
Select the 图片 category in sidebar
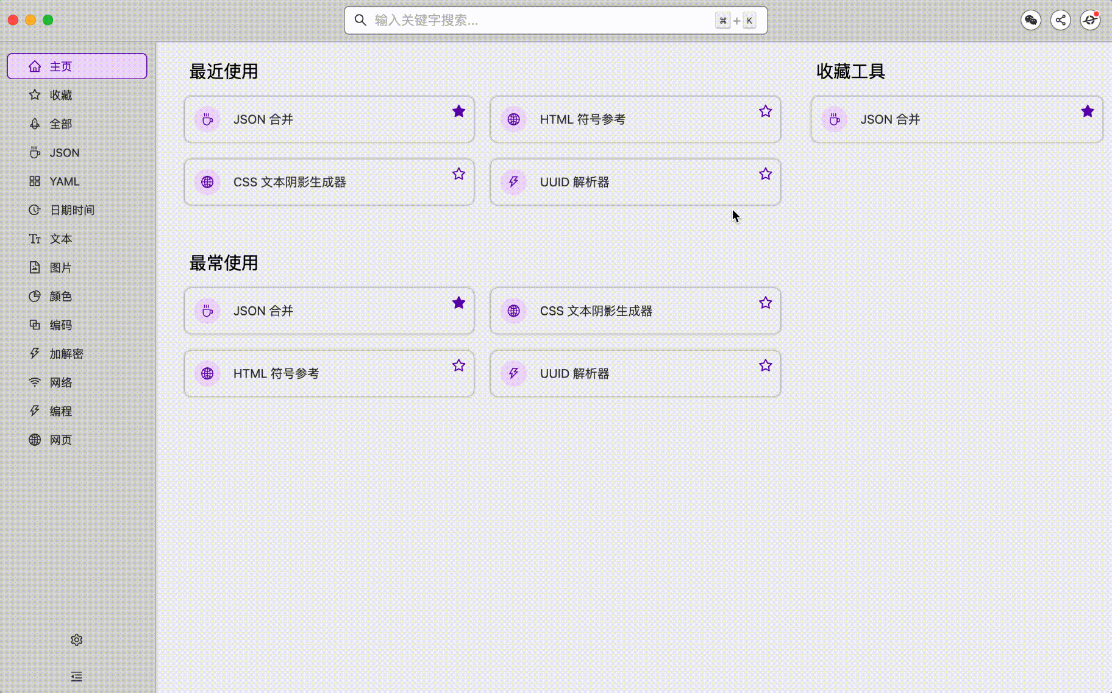77,267
